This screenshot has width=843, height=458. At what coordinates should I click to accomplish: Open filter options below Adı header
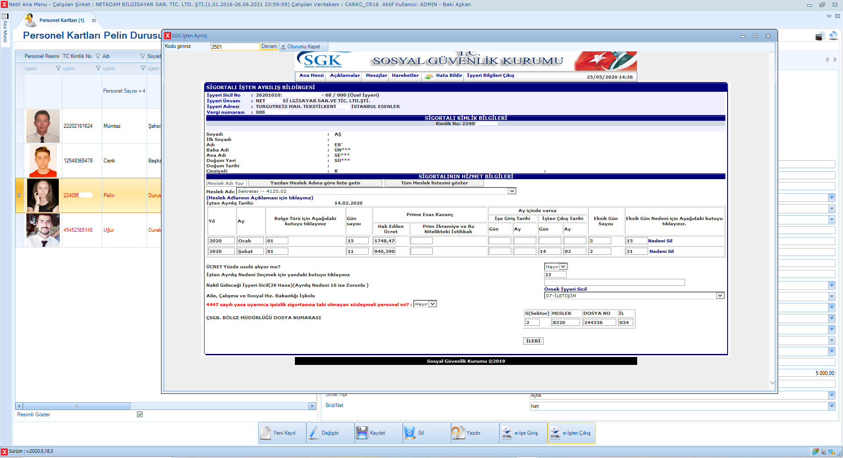(143, 69)
